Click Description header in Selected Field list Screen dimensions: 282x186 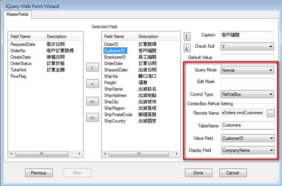pyautogui.click(x=158, y=37)
